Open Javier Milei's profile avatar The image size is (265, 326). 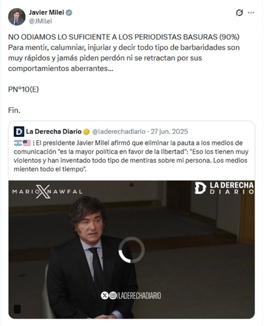[x=17, y=17]
